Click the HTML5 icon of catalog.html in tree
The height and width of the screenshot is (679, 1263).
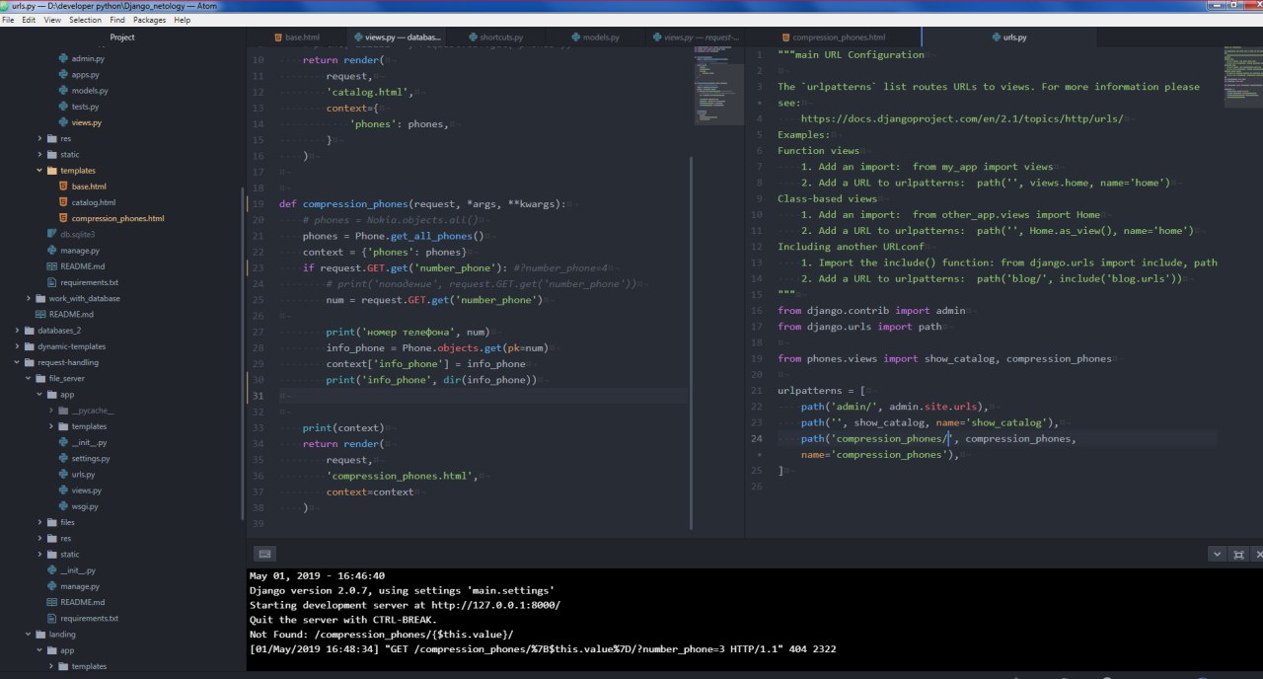pos(63,202)
